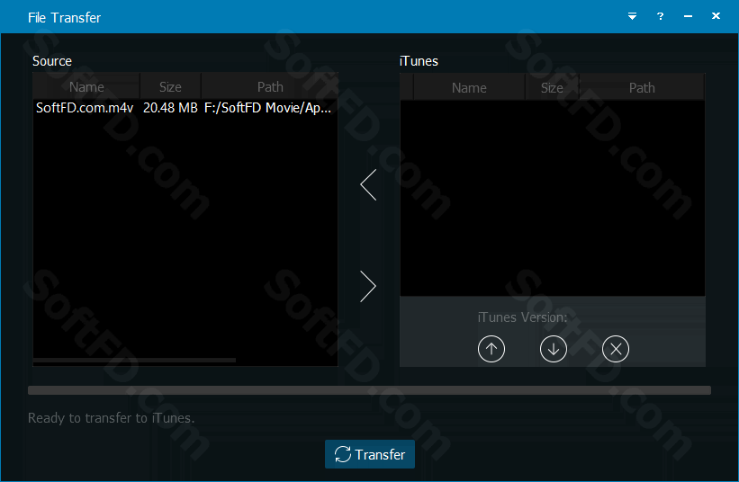Click the left arrow between the lists
Image resolution: width=739 pixels, height=482 pixels.
(x=368, y=184)
